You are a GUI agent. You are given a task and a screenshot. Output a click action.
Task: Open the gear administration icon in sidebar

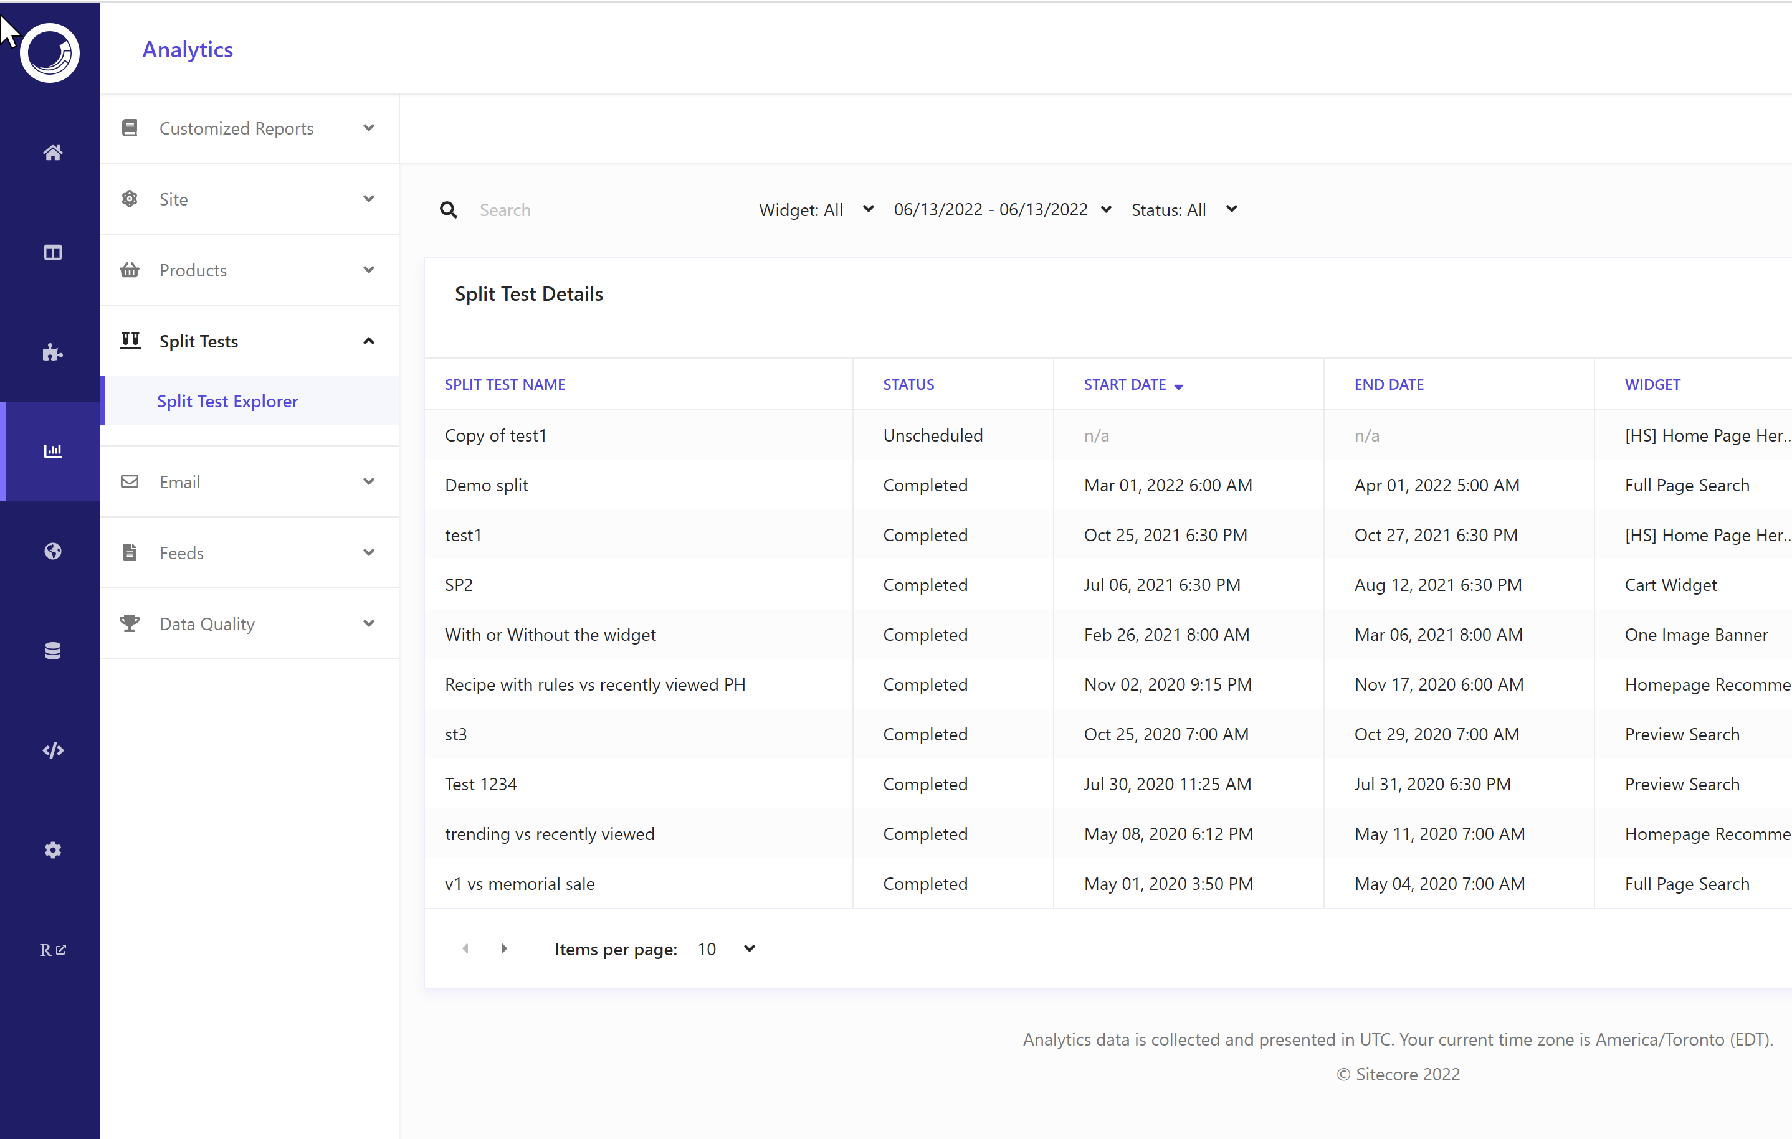click(52, 849)
